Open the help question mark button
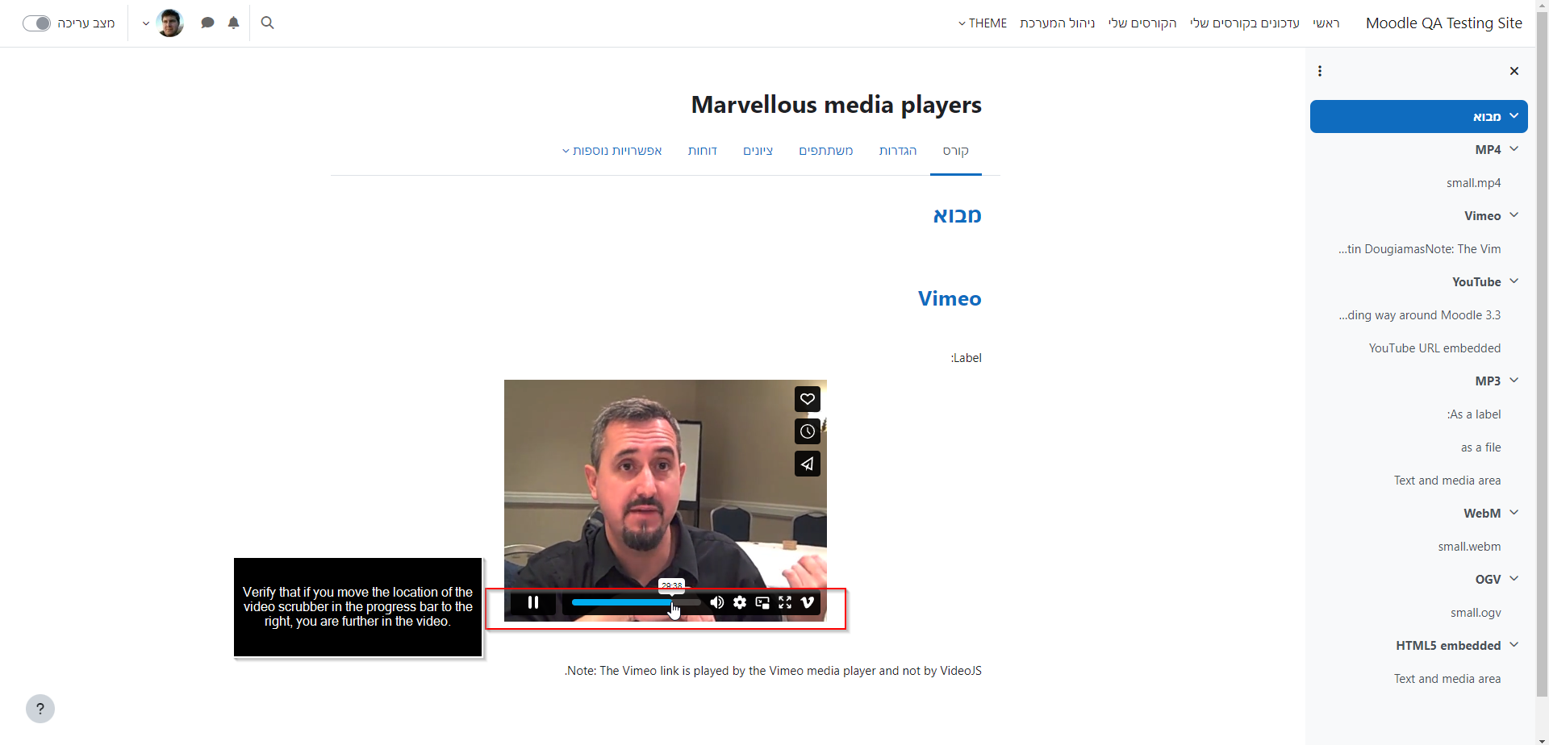1549x745 pixels. tap(40, 709)
